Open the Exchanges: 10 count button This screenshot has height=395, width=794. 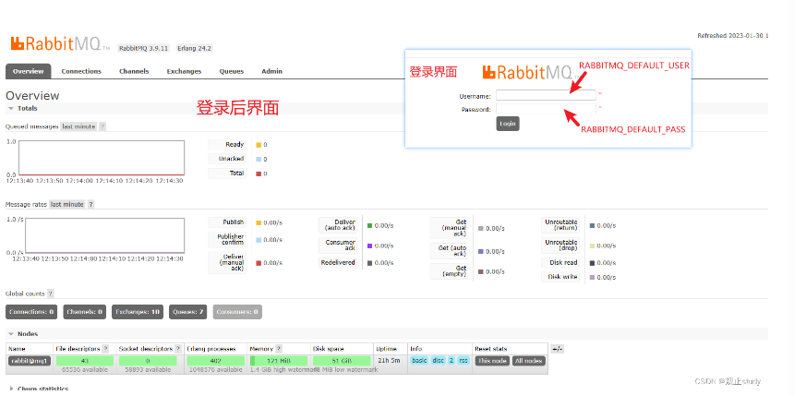tap(138, 312)
